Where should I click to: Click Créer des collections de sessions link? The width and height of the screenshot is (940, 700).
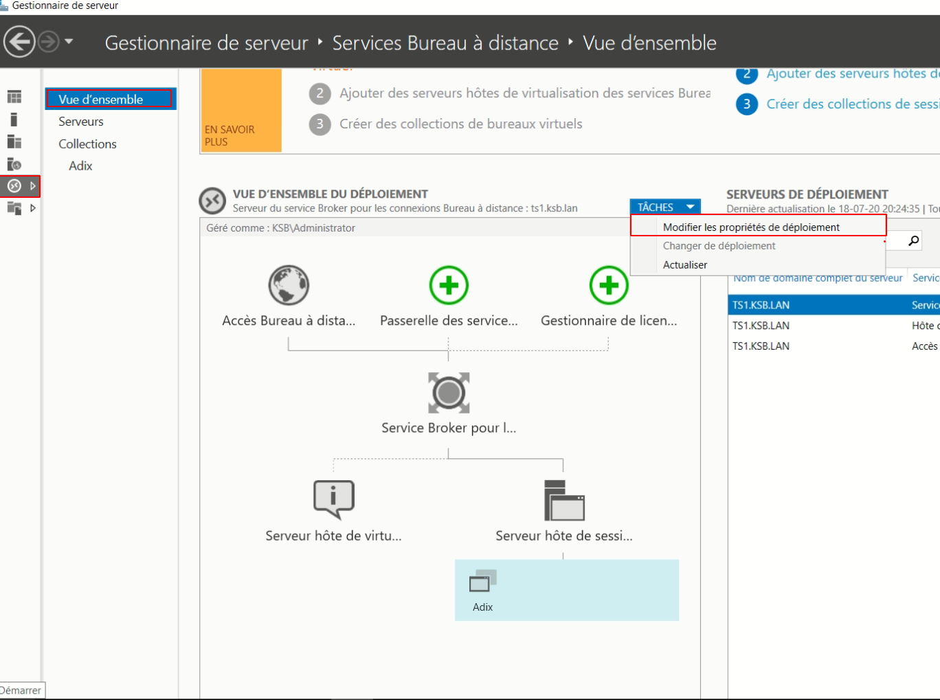[x=852, y=104]
